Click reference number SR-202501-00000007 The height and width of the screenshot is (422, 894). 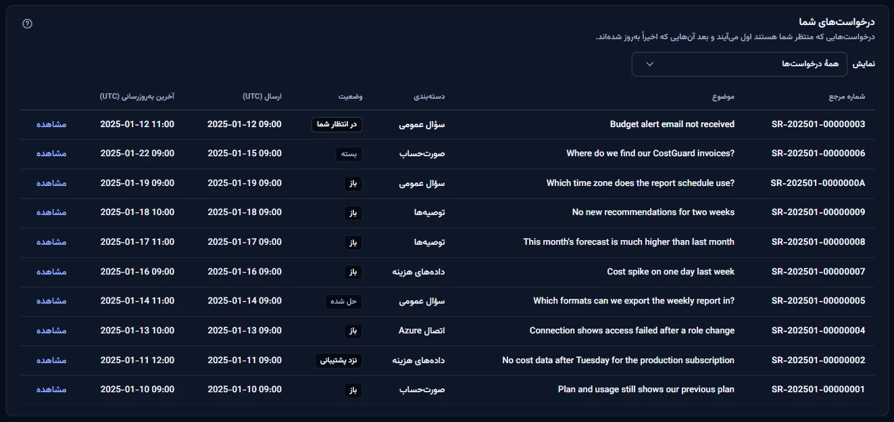click(x=818, y=272)
